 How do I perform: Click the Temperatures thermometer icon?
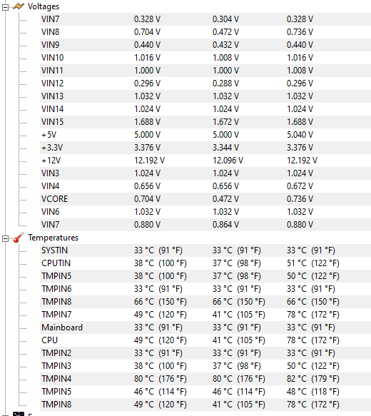[19, 238]
